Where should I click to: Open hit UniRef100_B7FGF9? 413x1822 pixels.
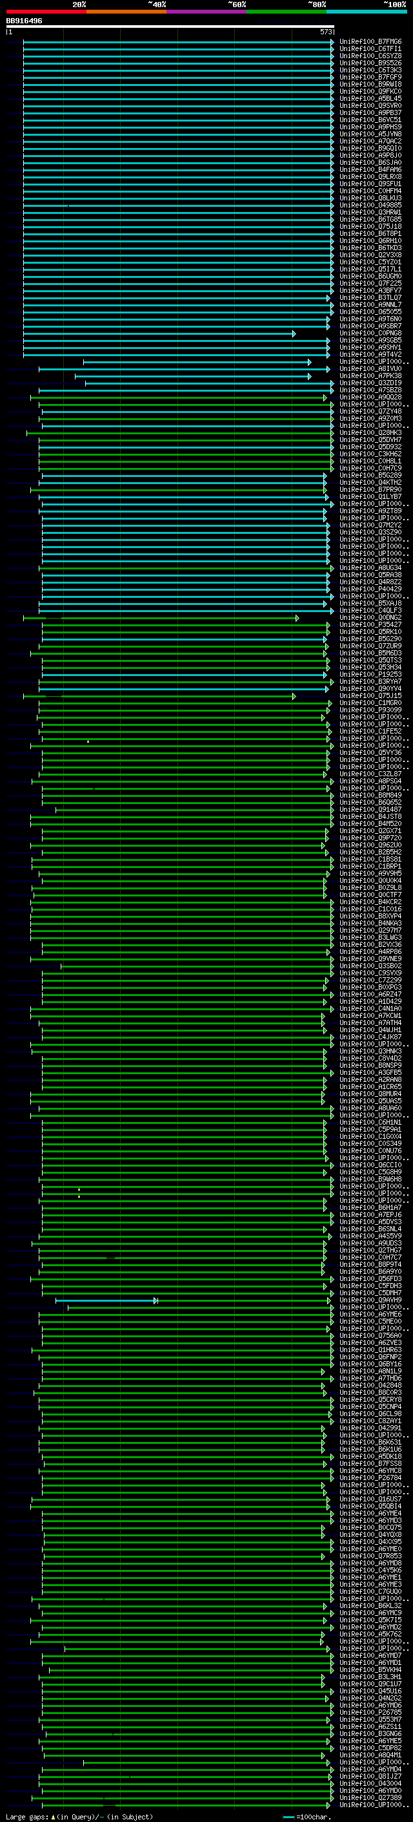pos(370,77)
